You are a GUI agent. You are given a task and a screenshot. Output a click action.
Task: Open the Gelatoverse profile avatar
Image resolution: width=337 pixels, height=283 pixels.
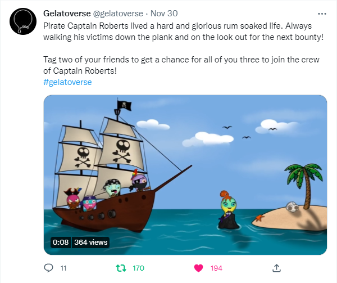pos(23,21)
